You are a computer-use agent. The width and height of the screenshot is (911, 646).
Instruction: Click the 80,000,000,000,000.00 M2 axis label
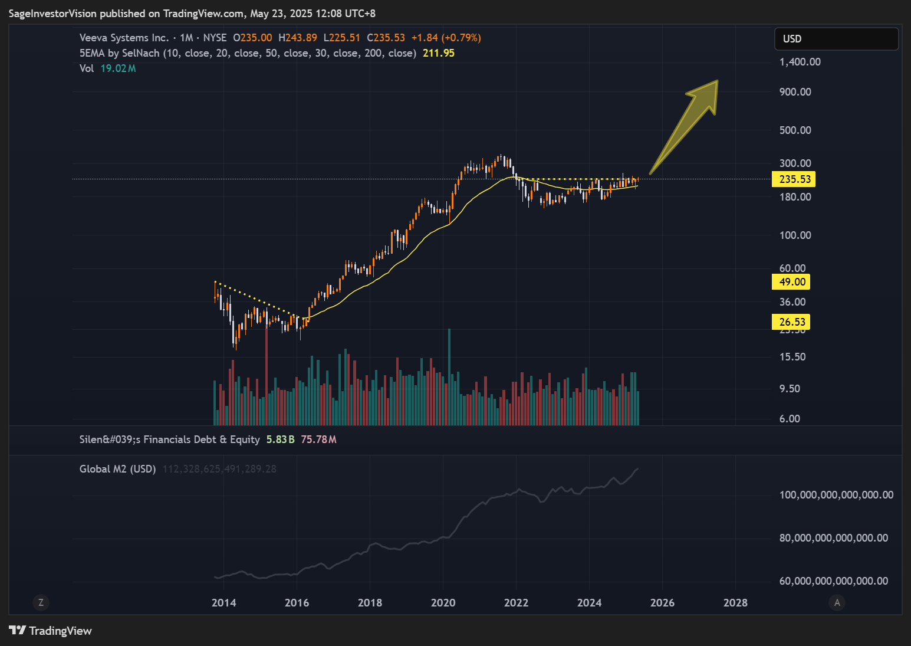[834, 538]
